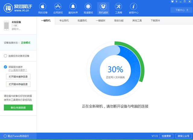
Task: Open 什么是固件缓存? help link
Action: pyautogui.click(x=18, y=70)
